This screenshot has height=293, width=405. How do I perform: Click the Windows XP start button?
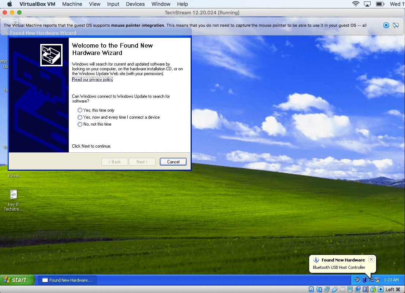[x=17, y=280]
